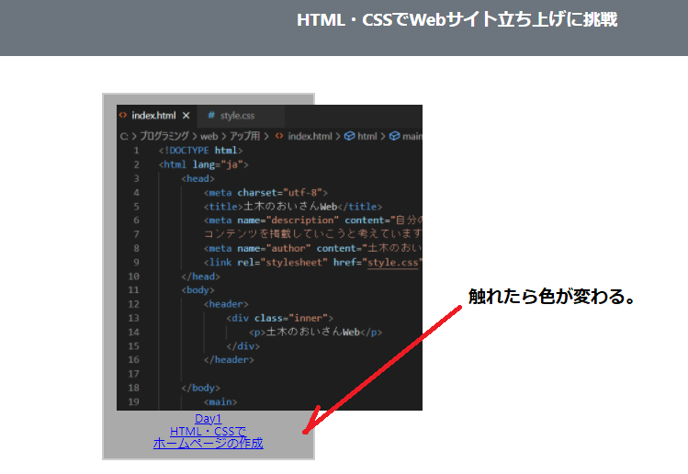Screen dimensions: 688x474
Task: Select the index.html tab in the editor image
Action: point(157,116)
